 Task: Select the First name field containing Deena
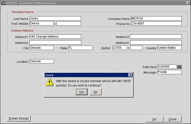(41, 23)
